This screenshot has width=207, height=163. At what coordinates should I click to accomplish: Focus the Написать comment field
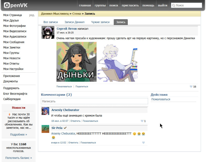(x=94, y=101)
